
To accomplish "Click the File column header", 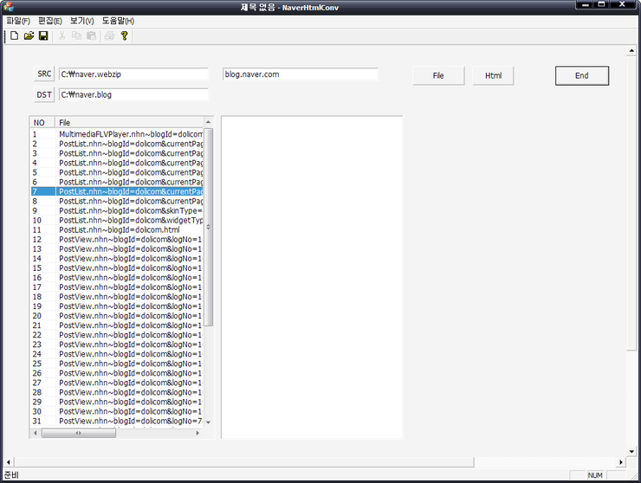I will (129, 123).
